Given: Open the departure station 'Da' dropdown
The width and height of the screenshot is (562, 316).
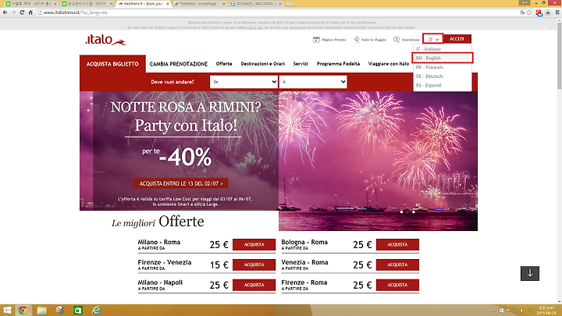Looking at the screenshot, I should click(244, 82).
